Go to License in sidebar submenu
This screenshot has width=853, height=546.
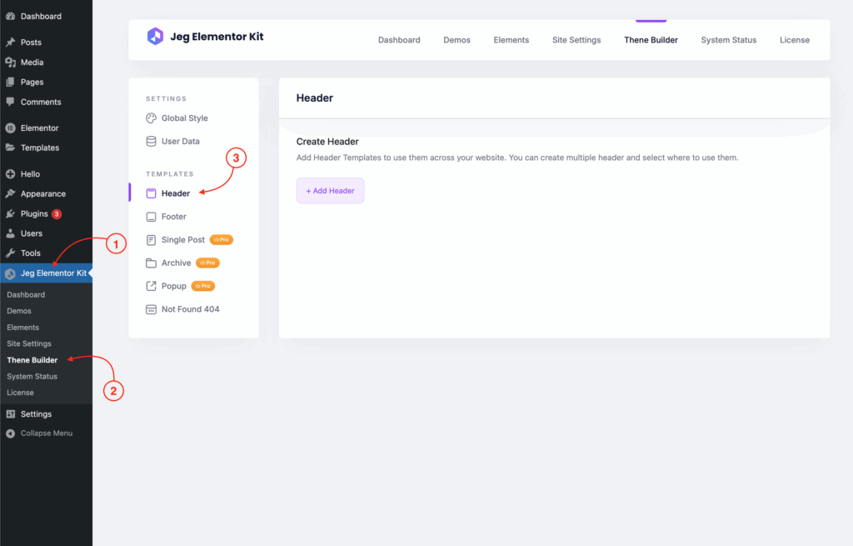pos(20,393)
